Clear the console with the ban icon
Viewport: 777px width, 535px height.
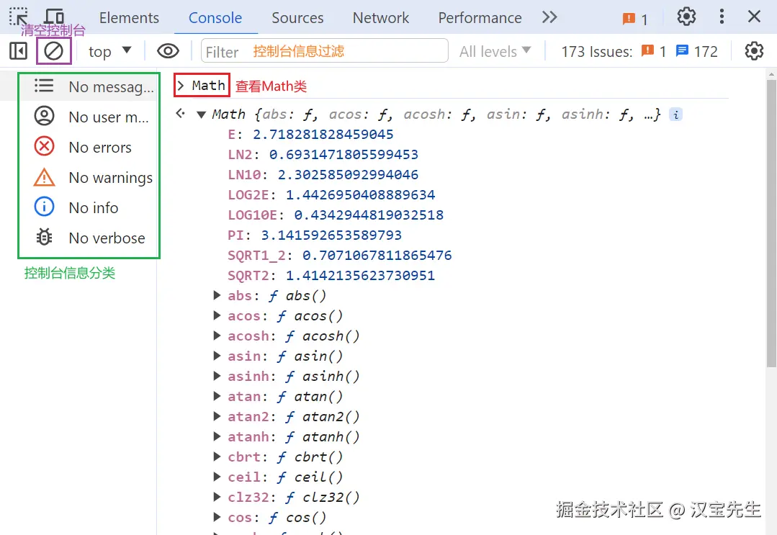point(53,50)
